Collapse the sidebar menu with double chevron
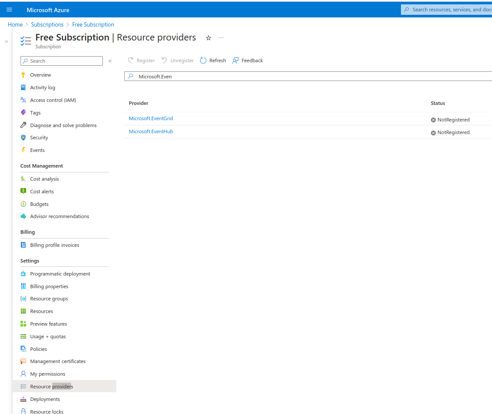Image resolution: width=492 pixels, height=414 pixels. point(110,61)
